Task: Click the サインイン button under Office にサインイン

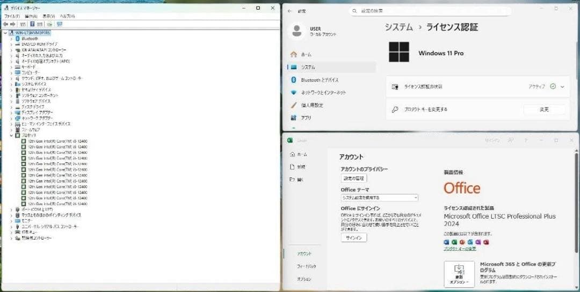Action: coord(354,238)
